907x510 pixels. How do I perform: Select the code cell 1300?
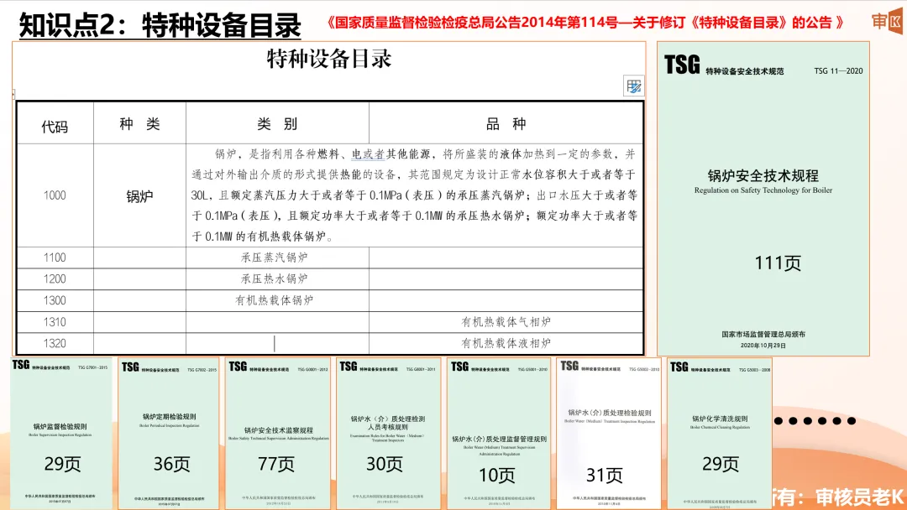(x=55, y=300)
